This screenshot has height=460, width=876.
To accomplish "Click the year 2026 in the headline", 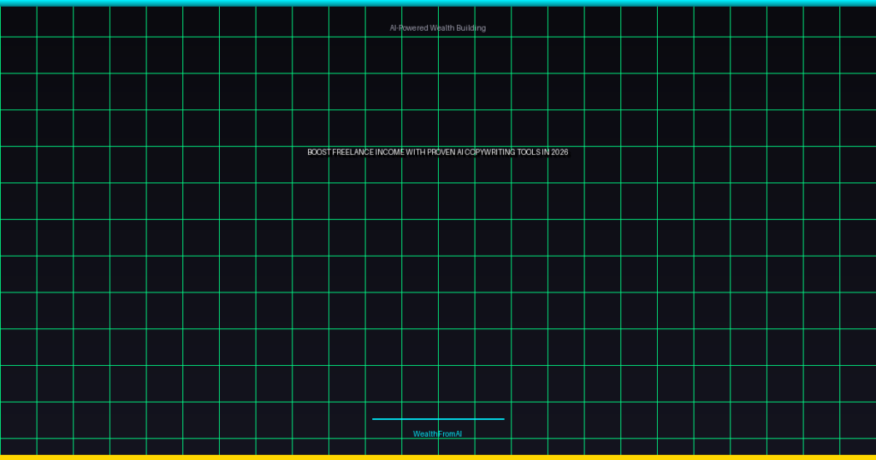I will [559, 152].
